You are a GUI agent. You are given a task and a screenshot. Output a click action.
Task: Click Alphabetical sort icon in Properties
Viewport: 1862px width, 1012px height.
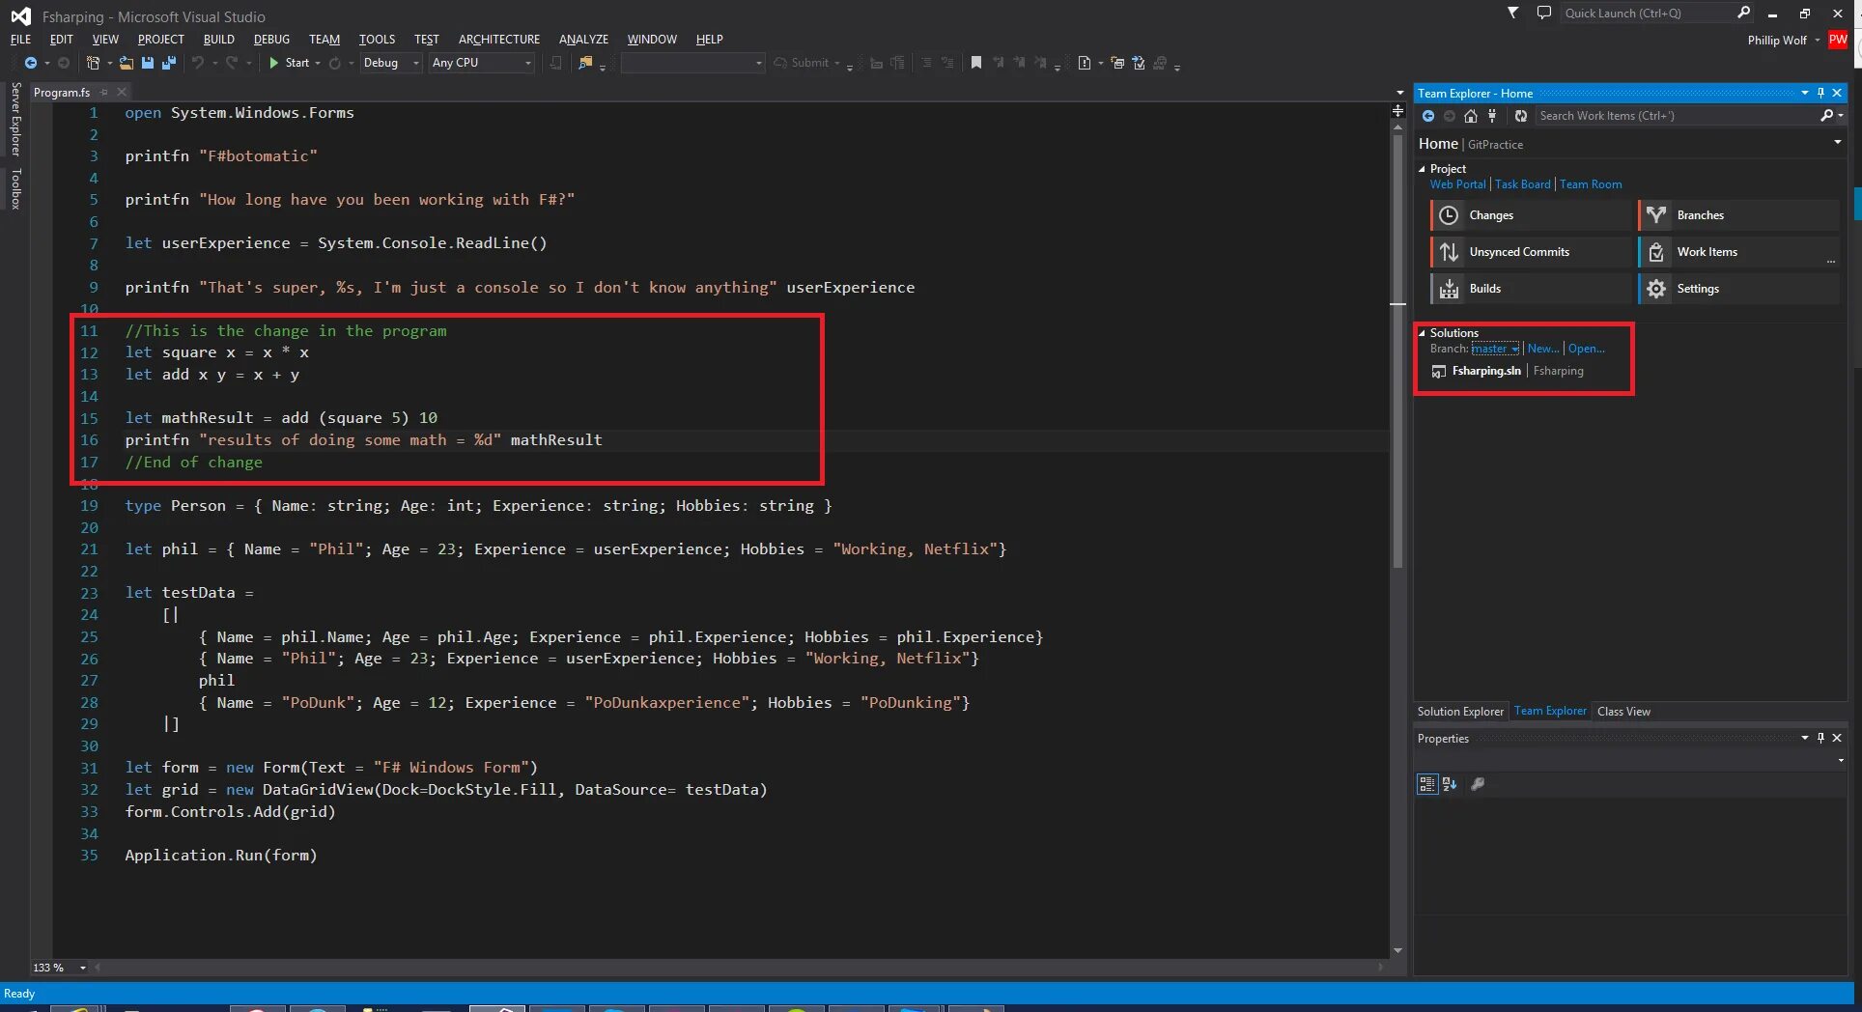(x=1450, y=784)
